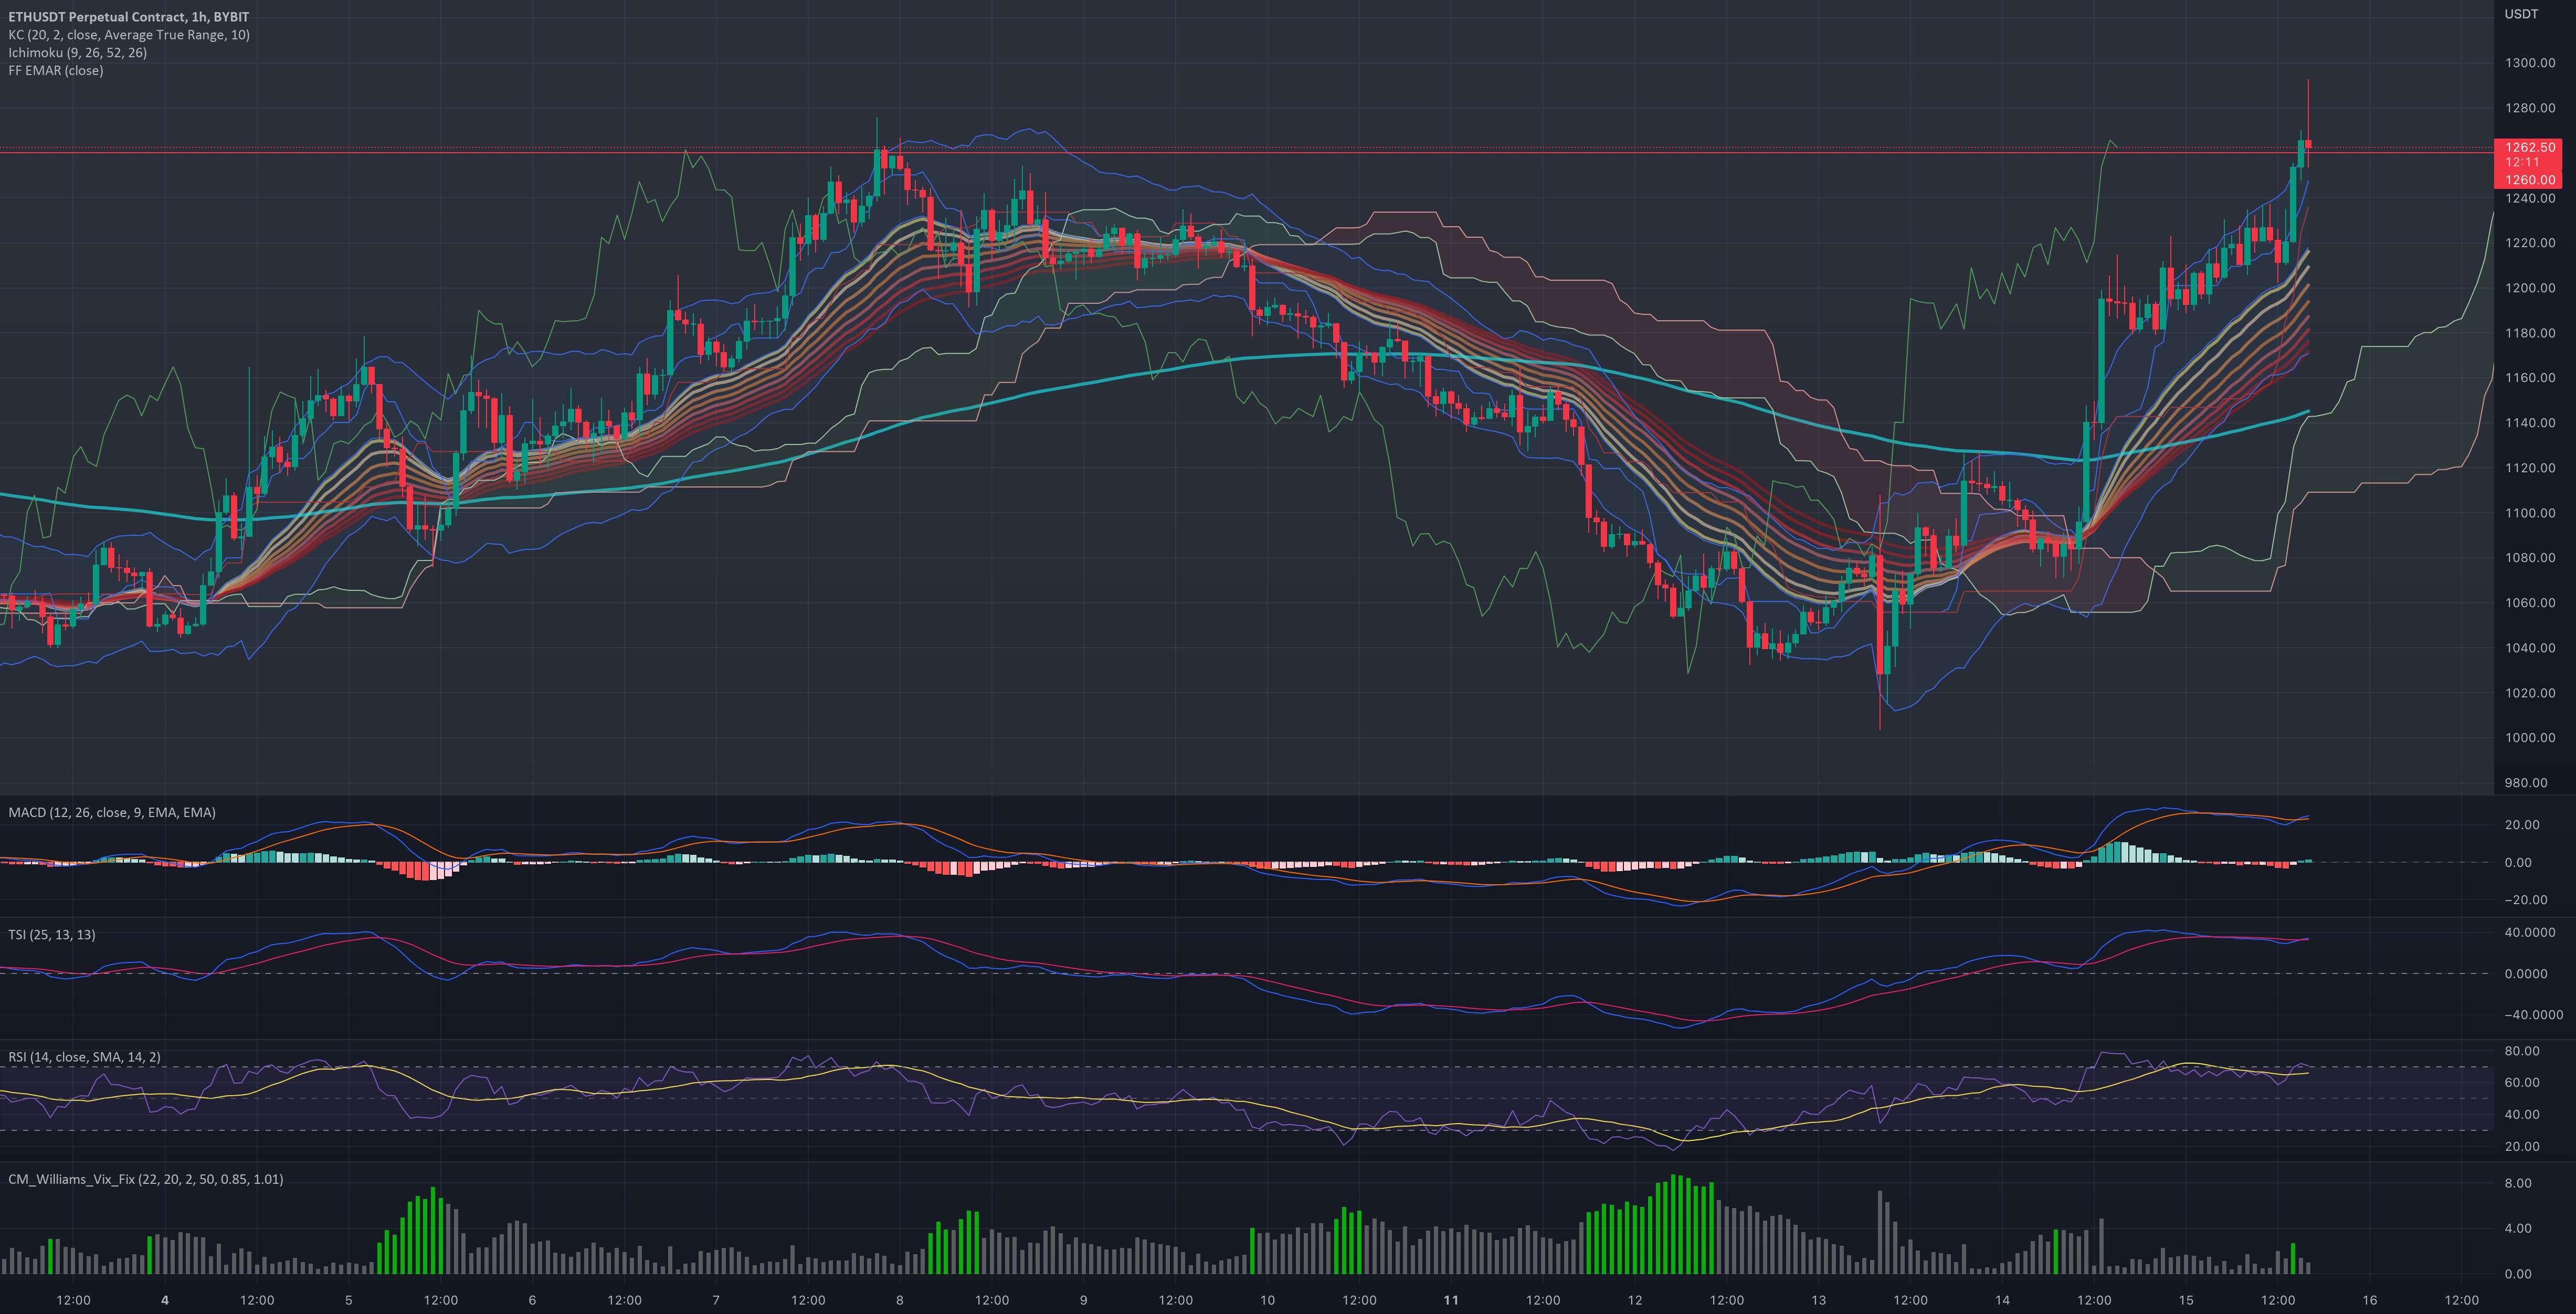Click date label 15 on time axis
This screenshot has width=2576, height=1314.
[2186, 1301]
